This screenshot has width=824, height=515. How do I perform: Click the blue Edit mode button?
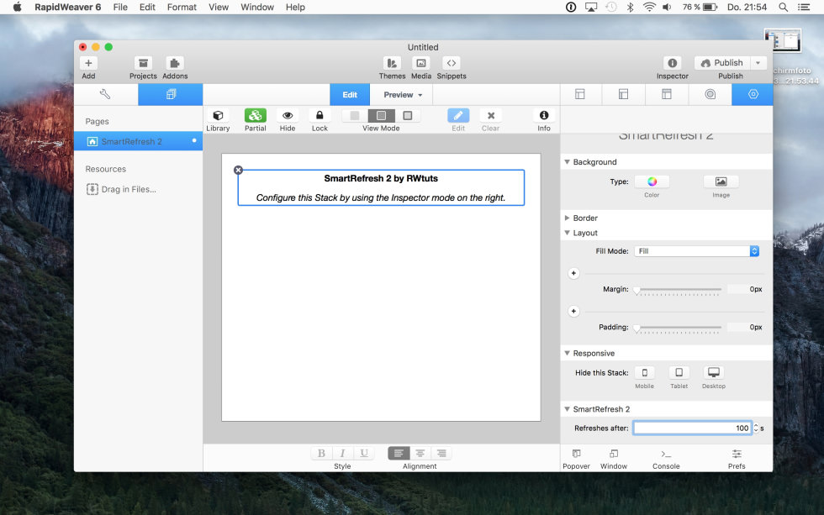coord(350,95)
